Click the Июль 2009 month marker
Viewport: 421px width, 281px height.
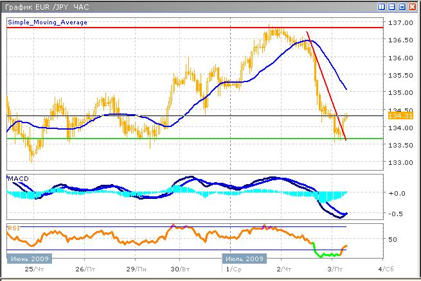tap(244, 259)
